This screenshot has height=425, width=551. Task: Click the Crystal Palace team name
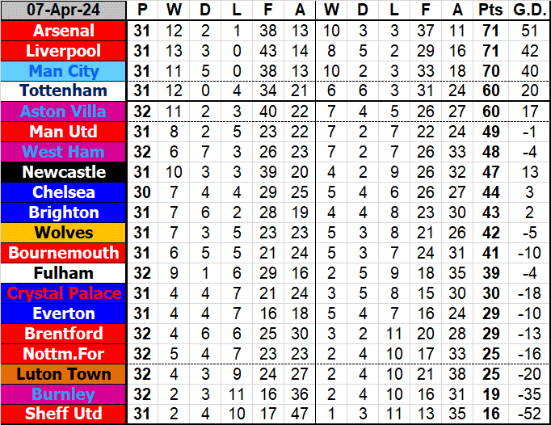[x=64, y=293]
